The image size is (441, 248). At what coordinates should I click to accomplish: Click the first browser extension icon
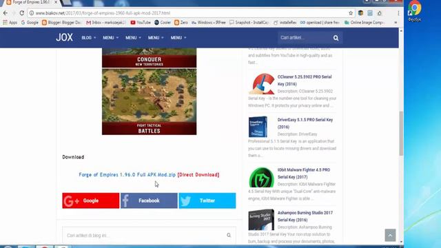pos(360,13)
